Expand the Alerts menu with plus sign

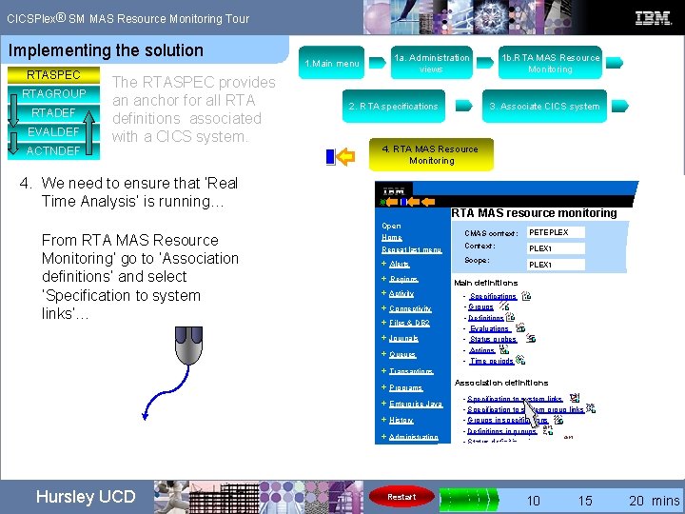(383, 263)
